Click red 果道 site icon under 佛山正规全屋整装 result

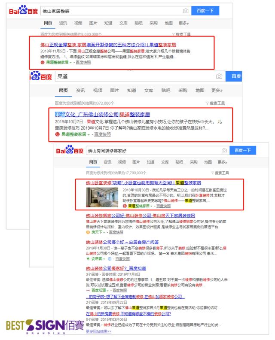pos(43,62)
